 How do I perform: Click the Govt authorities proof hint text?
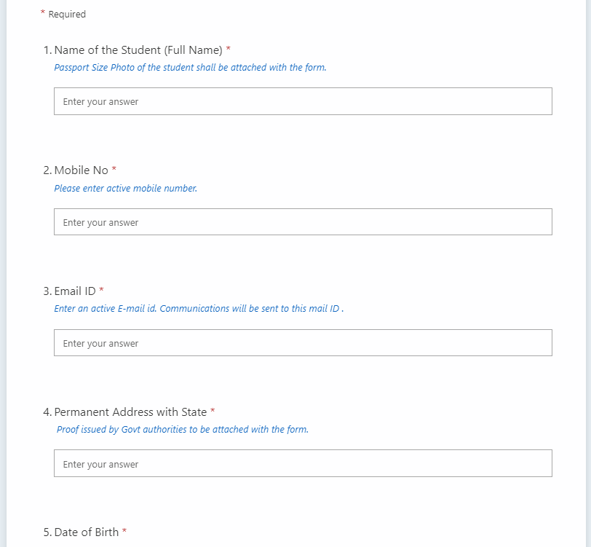pos(183,429)
